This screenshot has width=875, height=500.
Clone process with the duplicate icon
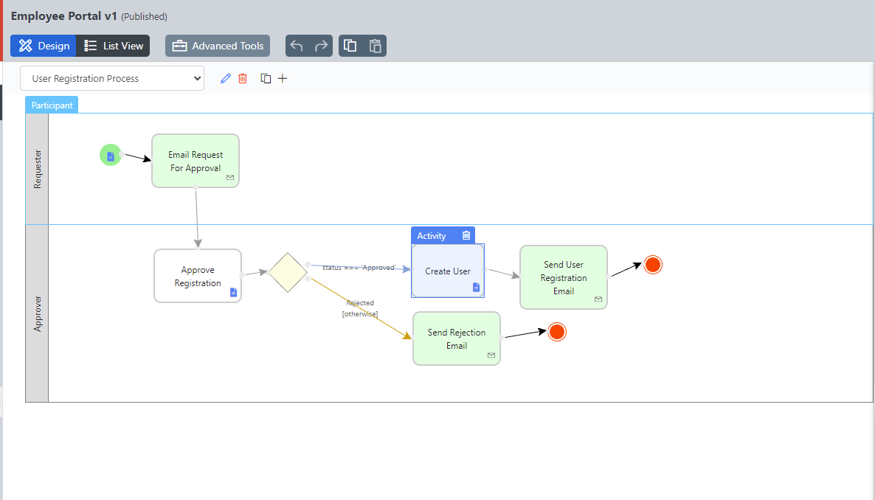click(x=266, y=78)
